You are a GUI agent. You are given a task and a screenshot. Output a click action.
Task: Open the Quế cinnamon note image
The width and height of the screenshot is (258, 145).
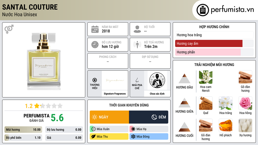[x=206, y=103]
